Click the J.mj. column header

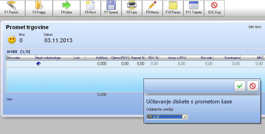click(79, 58)
